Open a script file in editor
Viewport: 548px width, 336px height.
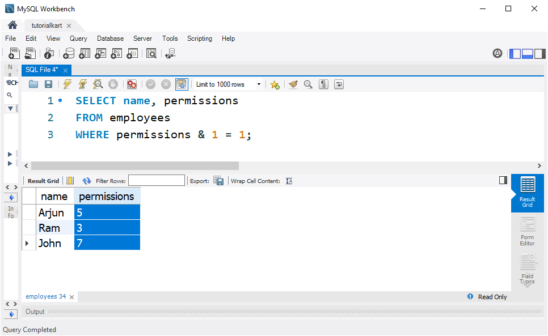click(x=33, y=84)
